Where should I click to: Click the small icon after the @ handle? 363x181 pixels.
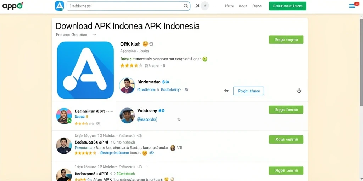179,119
